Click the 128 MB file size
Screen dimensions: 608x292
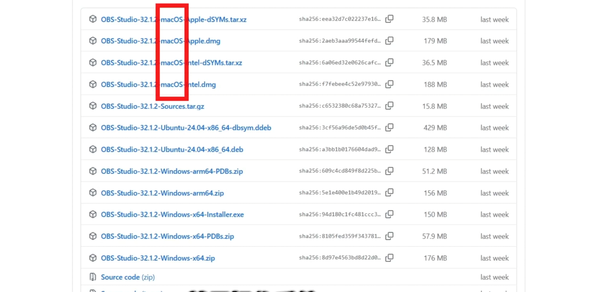click(x=436, y=150)
